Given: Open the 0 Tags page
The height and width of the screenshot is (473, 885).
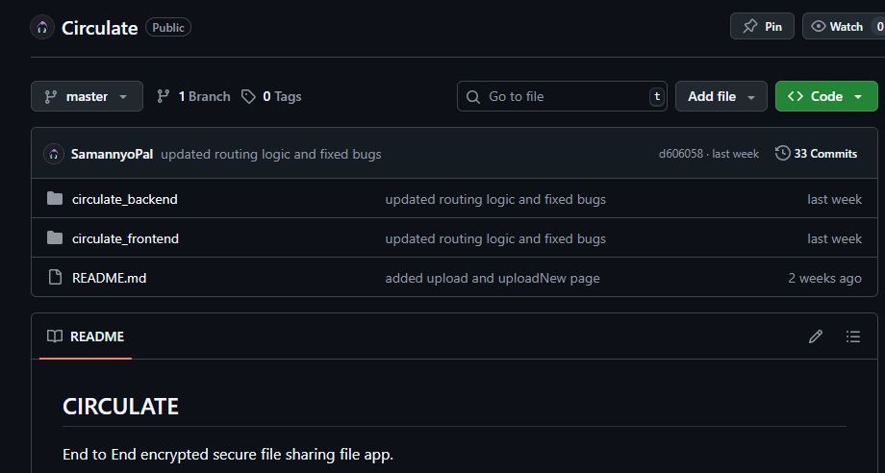Looking at the screenshot, I should [271, 96].
